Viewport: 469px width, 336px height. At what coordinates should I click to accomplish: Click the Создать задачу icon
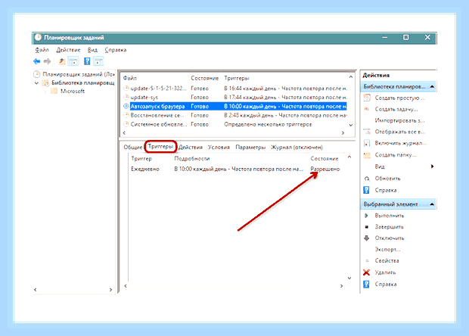(x=367, y=109)
